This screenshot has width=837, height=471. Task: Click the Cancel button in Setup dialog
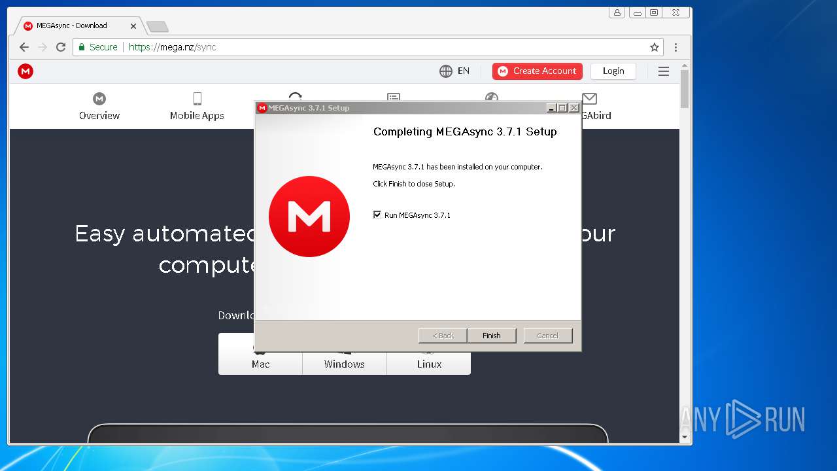pyautogui.click(x=548, y=336)
